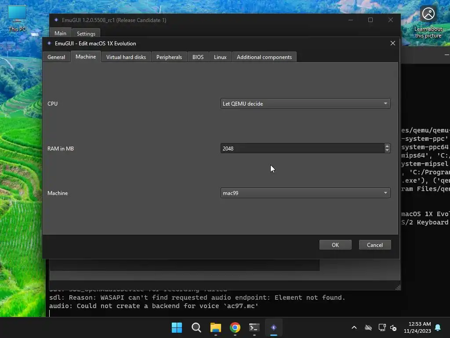
Task: Click the Machine label text
Action: tap(58, 193)
